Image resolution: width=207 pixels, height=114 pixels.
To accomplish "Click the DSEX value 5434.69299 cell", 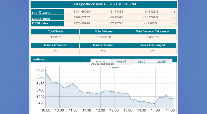I will (82, 12).
